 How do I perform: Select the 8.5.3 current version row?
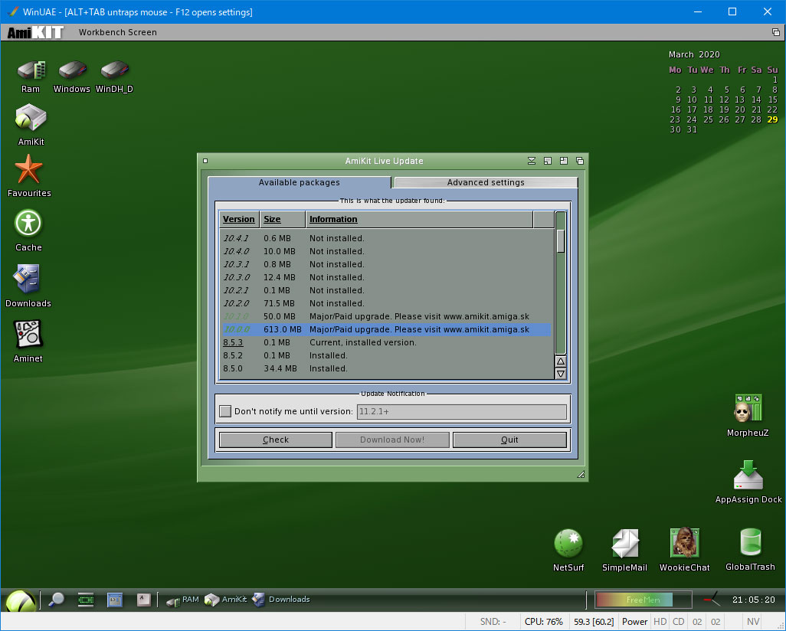tap(386, 342)
